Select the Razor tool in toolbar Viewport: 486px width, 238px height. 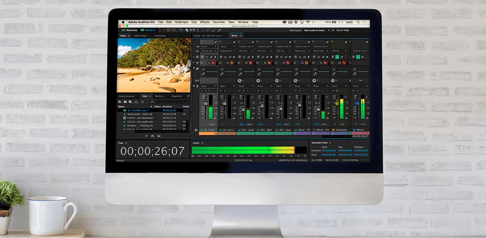[x=187, y=30]
